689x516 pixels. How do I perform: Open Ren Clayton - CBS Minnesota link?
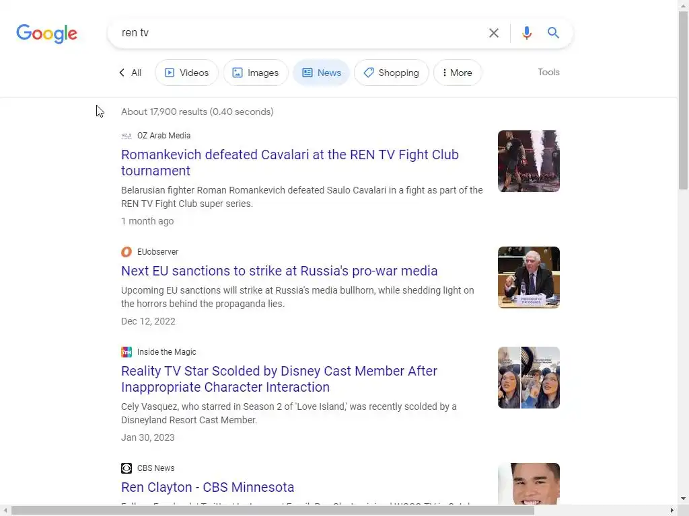[207, 487]
